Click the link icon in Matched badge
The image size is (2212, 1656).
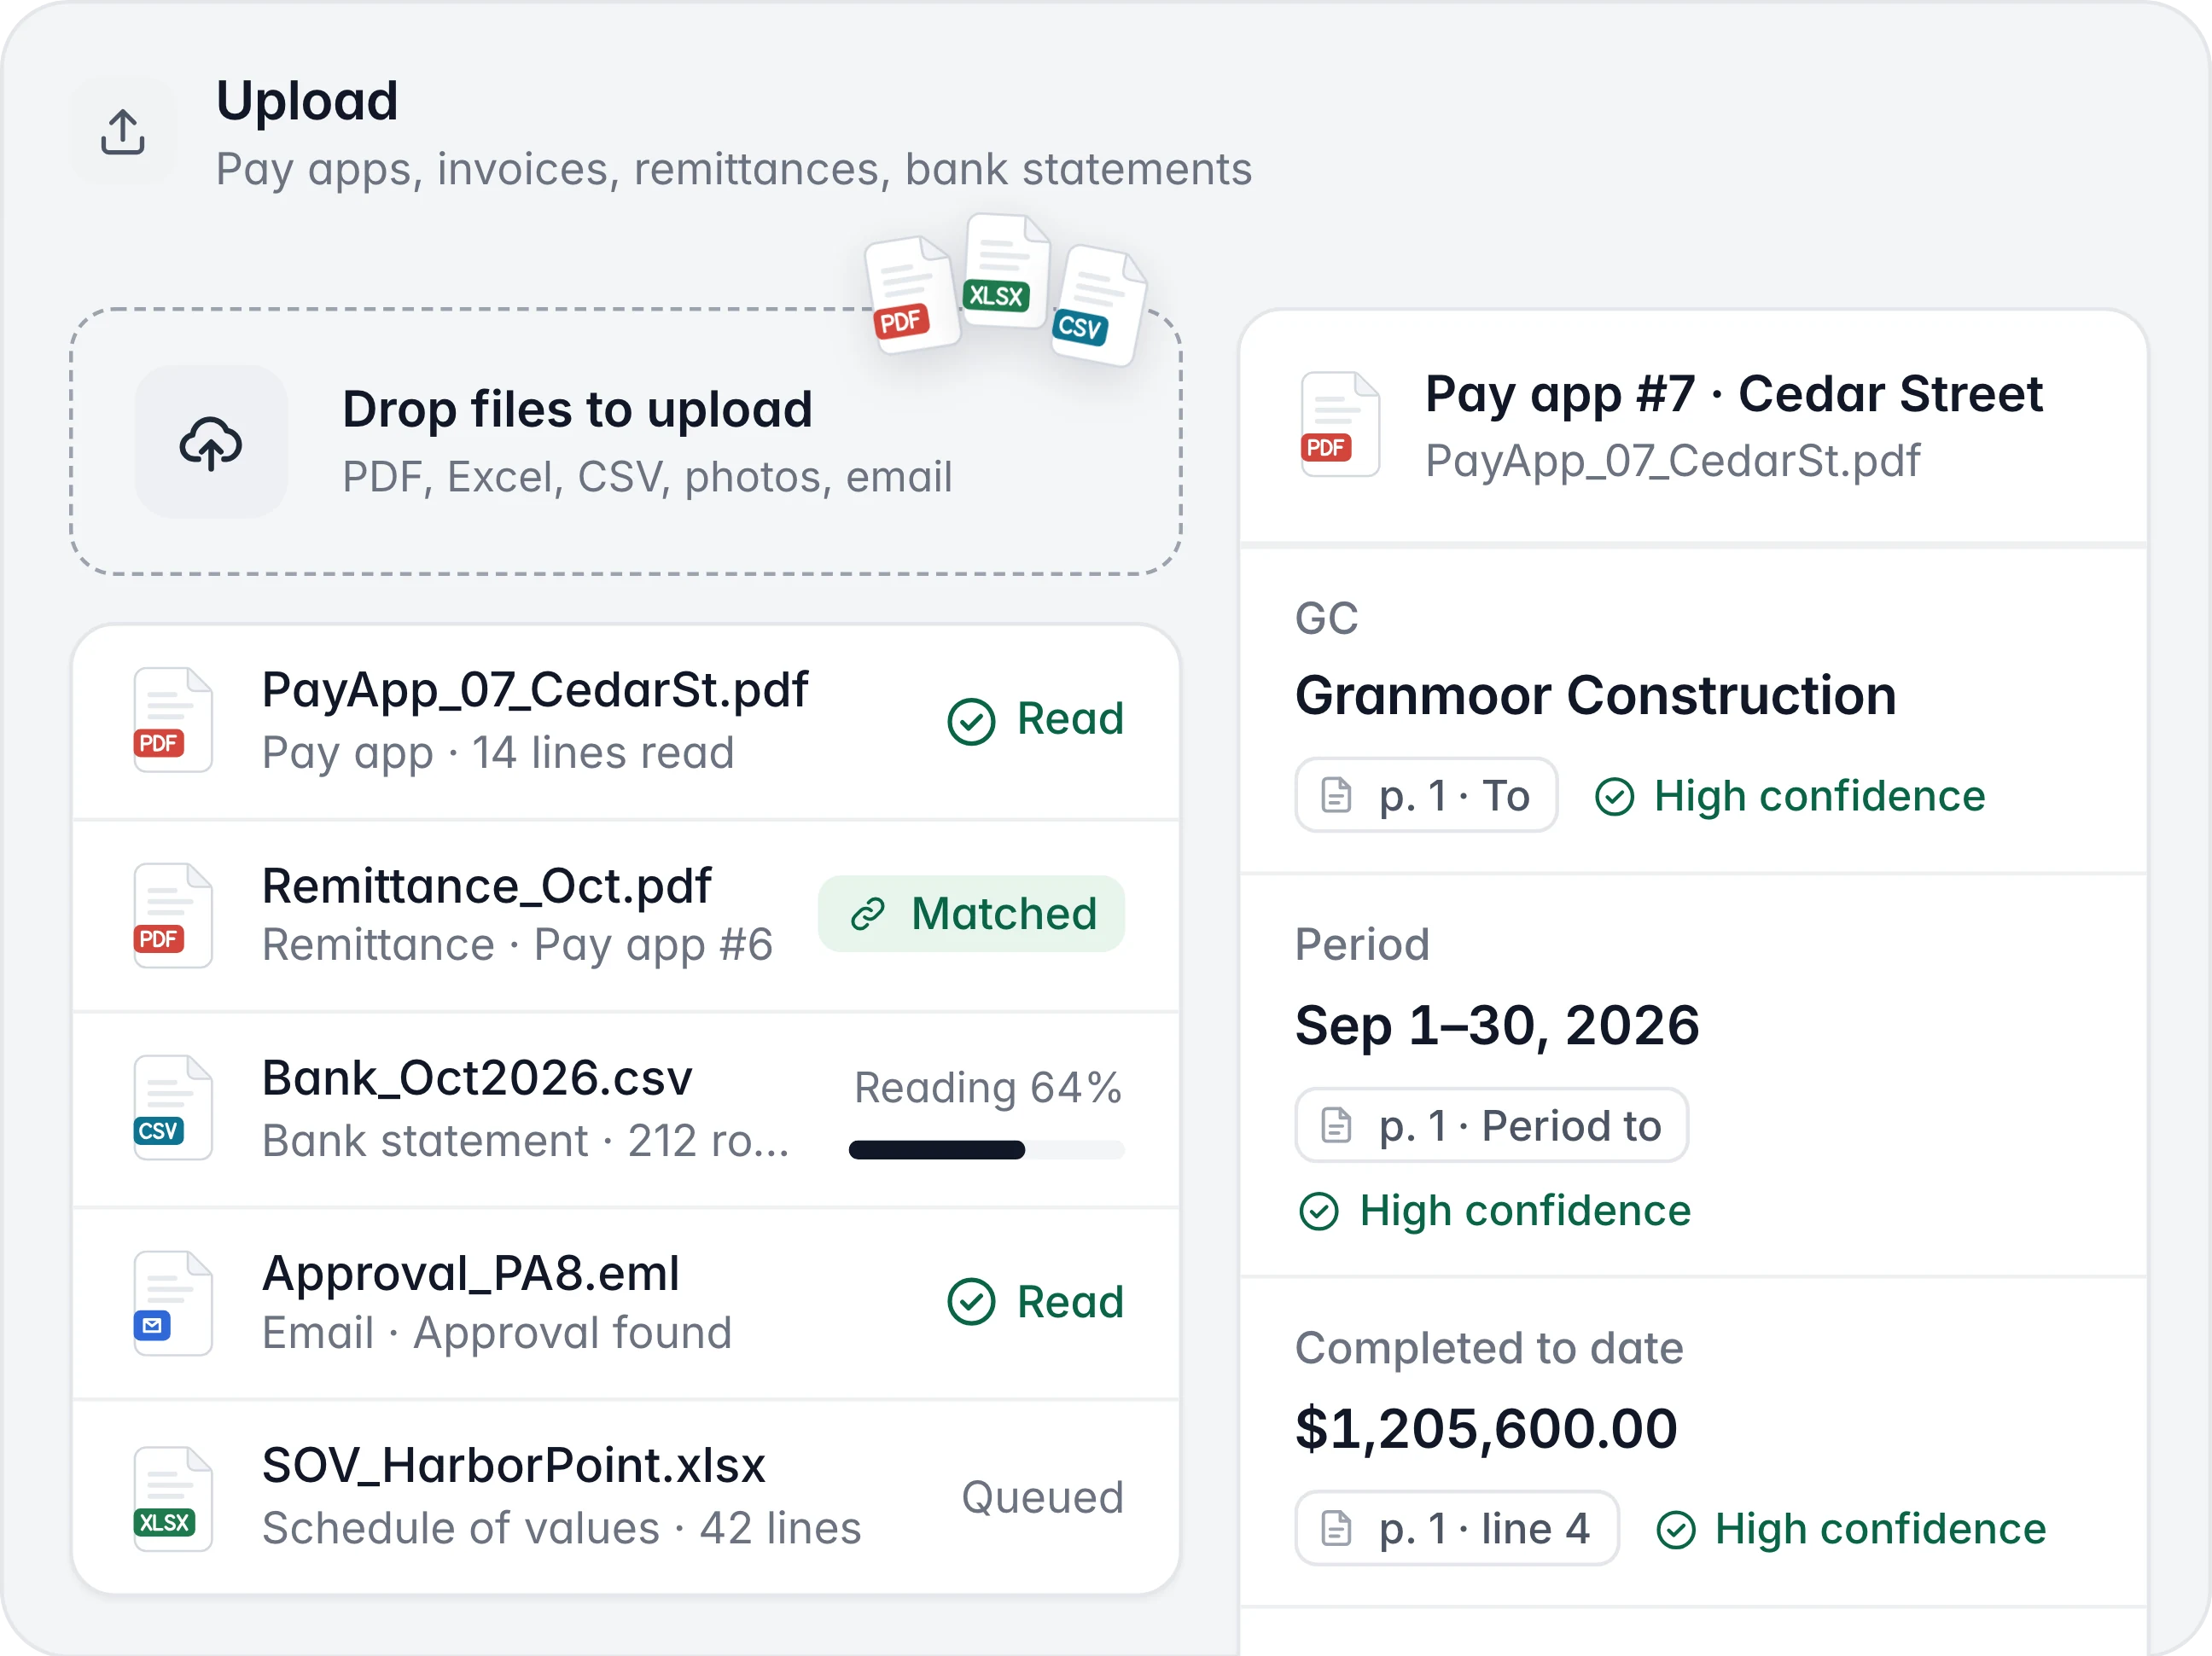click(867, 914)
